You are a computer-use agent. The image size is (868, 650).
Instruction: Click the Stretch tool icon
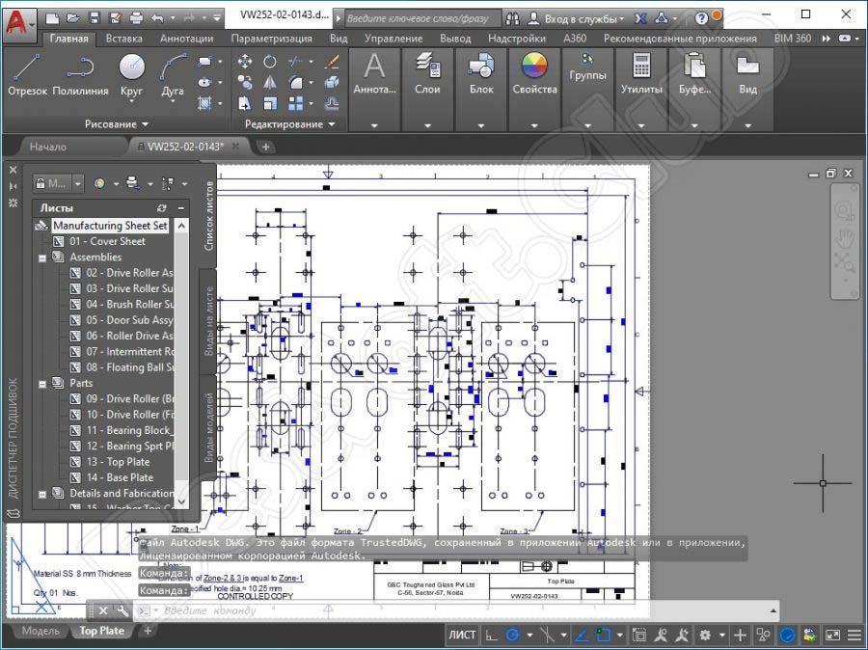tap(244, 103)
